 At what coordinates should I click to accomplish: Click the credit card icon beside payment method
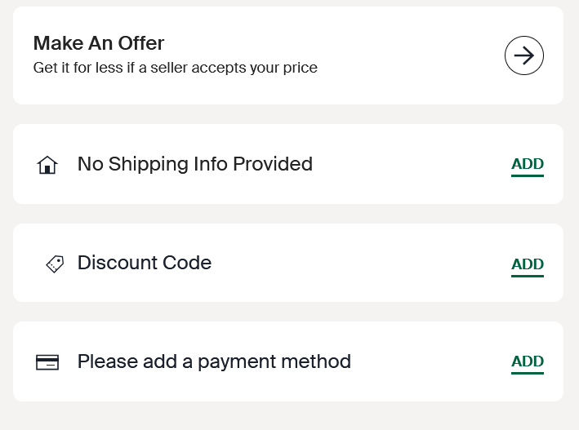pos(47,362)
